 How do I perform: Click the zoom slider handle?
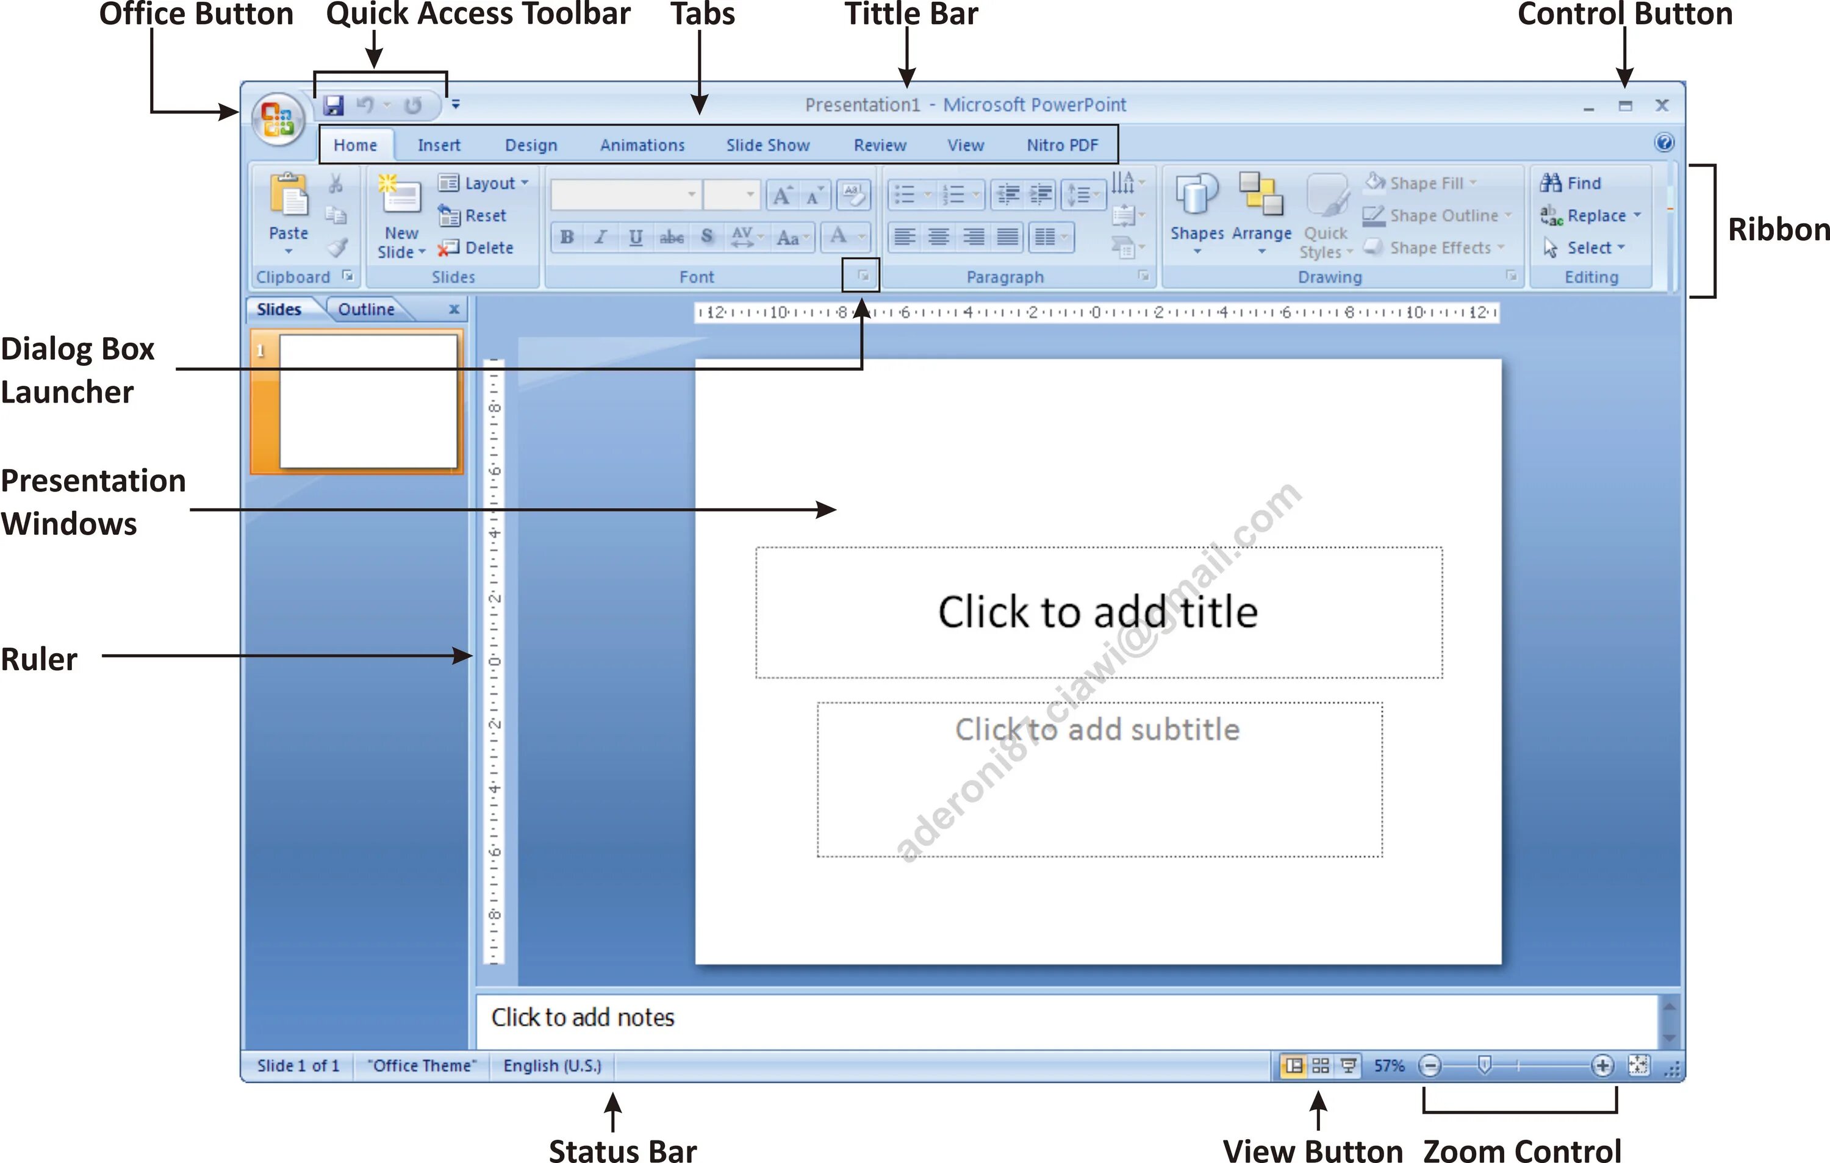1484,1065
